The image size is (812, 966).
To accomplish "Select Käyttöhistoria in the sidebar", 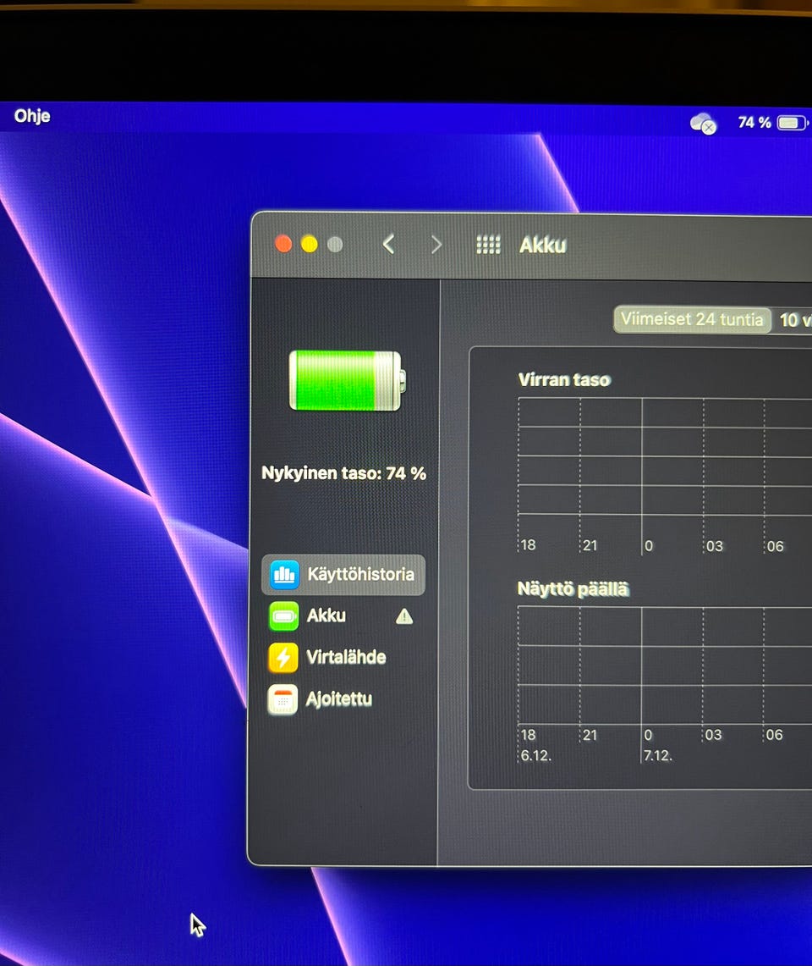I will 343,574.
